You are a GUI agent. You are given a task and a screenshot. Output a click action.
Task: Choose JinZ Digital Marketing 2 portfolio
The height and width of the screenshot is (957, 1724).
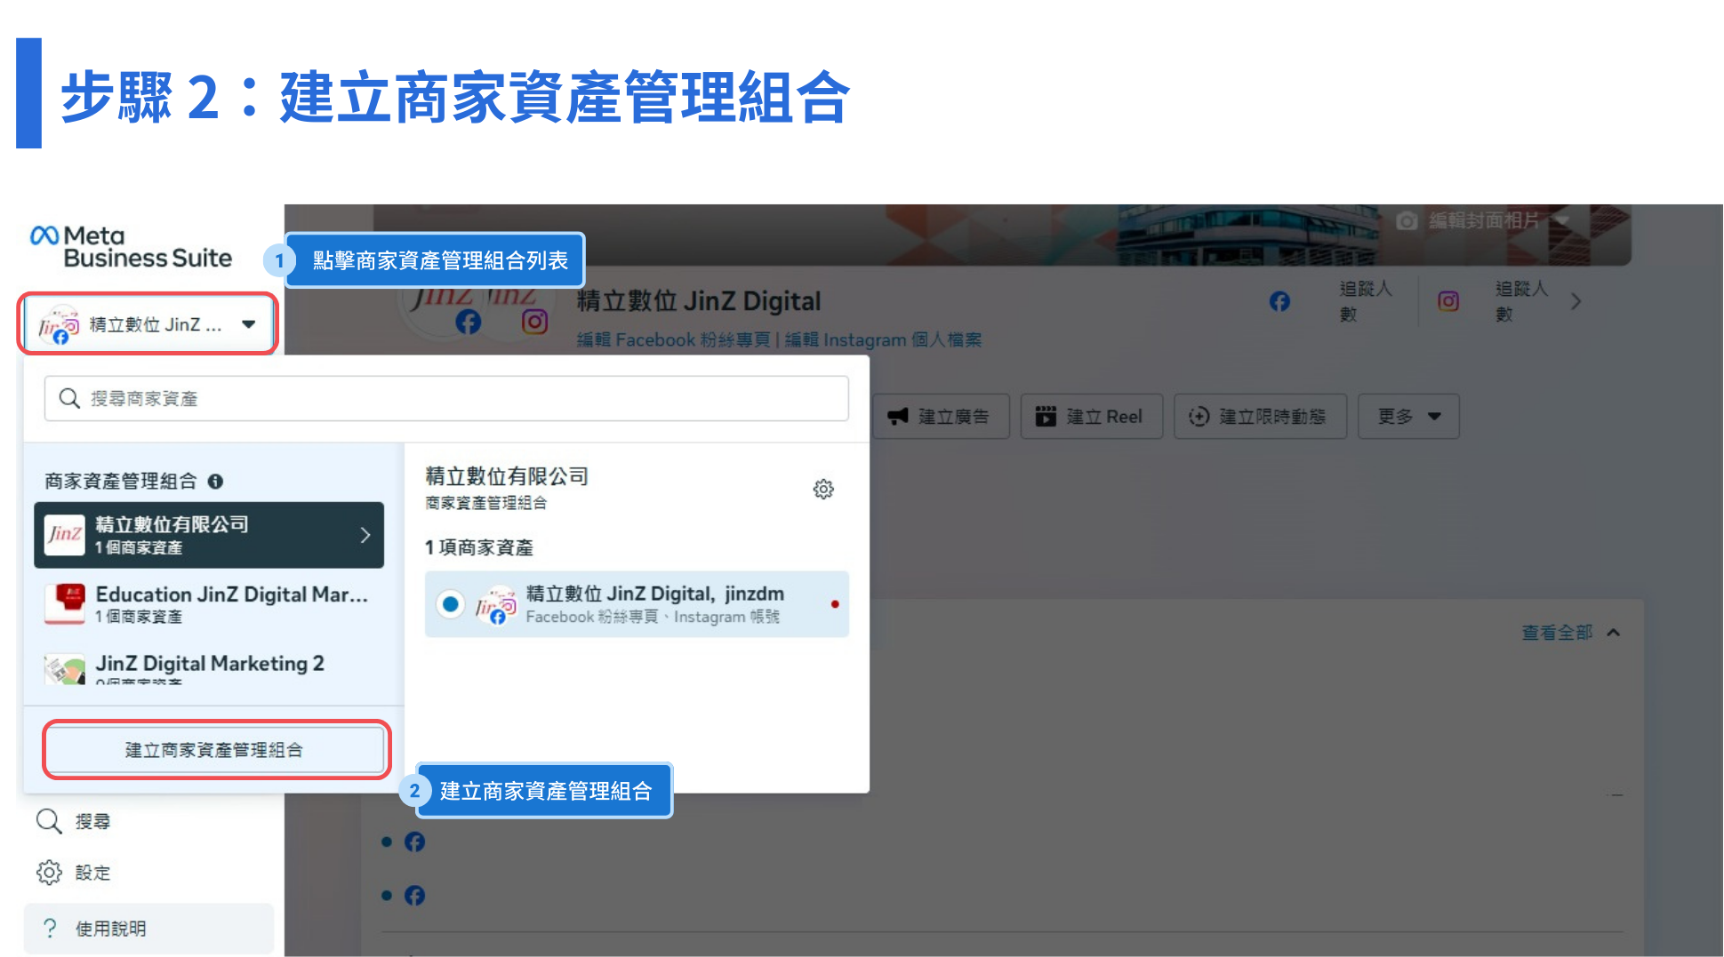tap(209, 665)
